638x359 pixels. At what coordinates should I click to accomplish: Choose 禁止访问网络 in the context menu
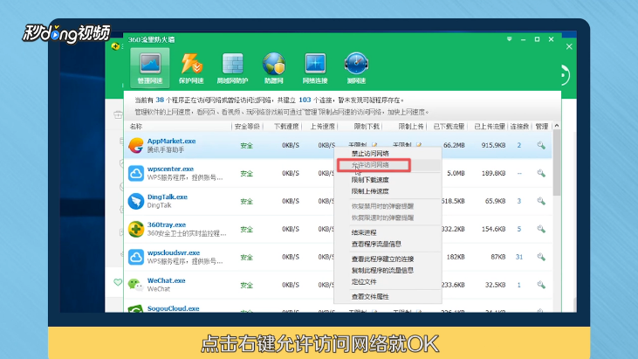[x=370, y=154]
